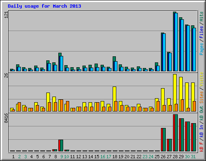Click day label 14 on x-axis
The width and height of the screenshot is (206, 161).
pos(91,157)
